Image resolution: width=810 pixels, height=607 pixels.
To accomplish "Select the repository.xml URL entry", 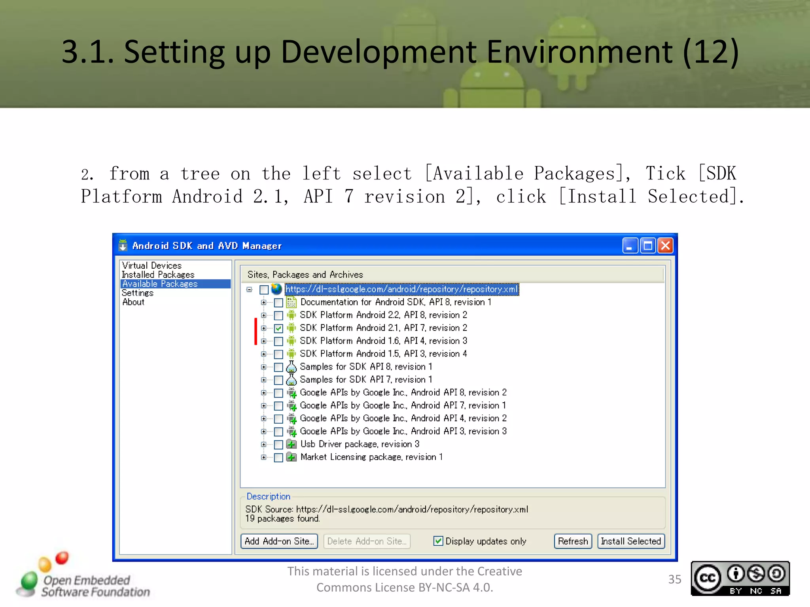I will 401,289.
